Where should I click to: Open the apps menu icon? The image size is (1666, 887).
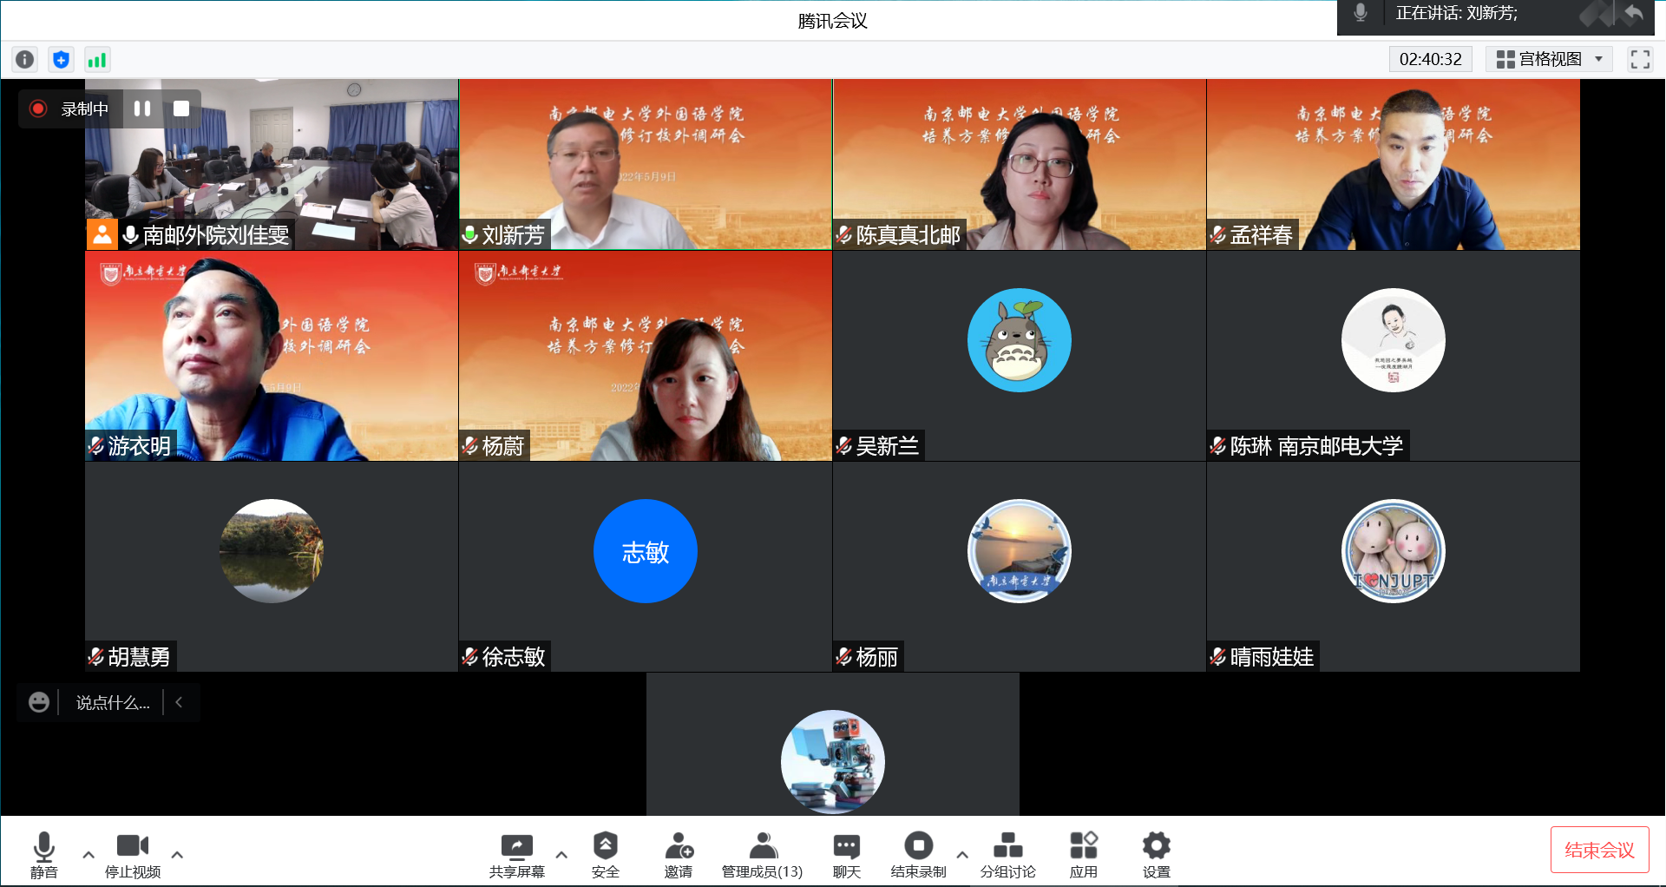tap(1083, 854)
